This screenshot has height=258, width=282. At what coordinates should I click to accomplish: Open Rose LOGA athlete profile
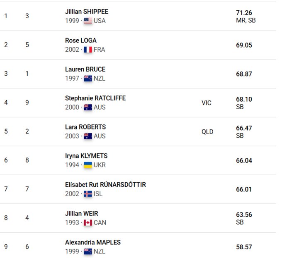pos(81,41)
